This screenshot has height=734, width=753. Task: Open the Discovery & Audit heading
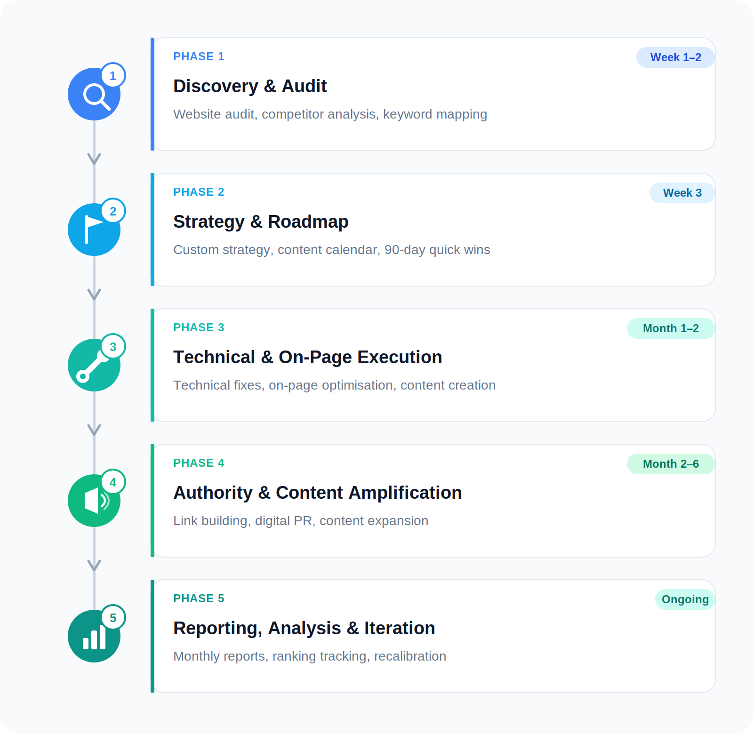tap(250, 86)
